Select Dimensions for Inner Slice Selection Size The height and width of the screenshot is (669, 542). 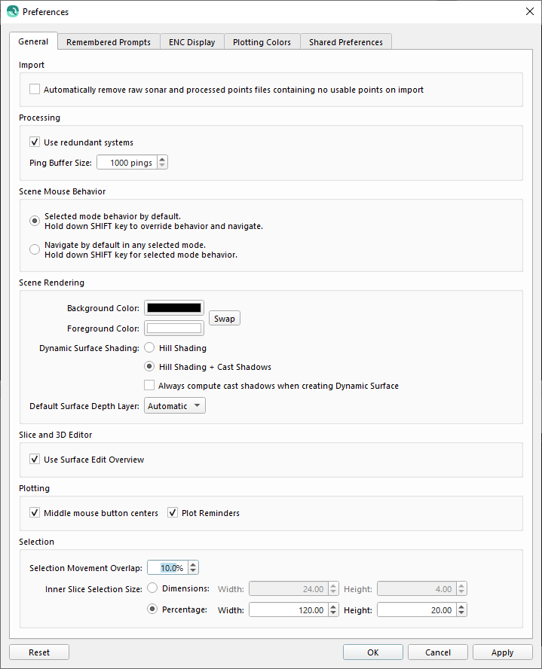(152, 588)
